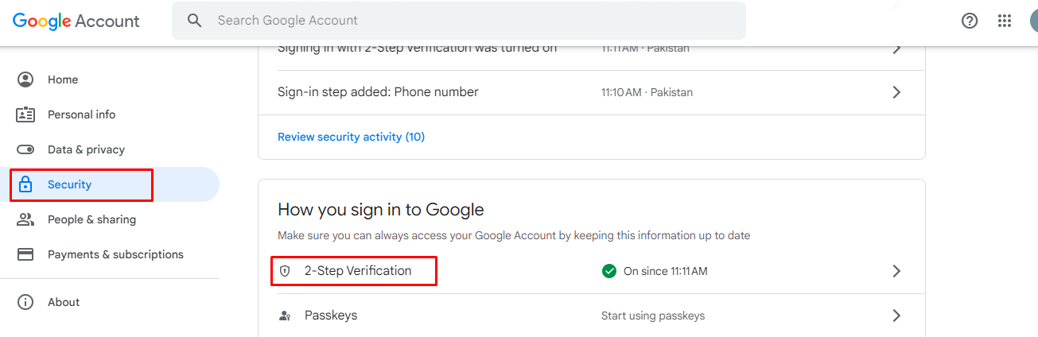Expand the 2-Step Verification row chevron

pyautogui.click(x=896, y=271)
